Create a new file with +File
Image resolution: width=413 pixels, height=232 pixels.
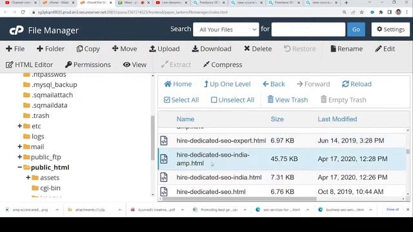(x=15, y=49)
